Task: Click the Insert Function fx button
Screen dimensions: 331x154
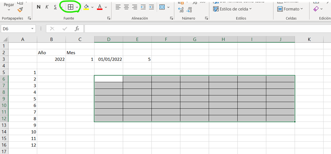Action: coord(77,29)
